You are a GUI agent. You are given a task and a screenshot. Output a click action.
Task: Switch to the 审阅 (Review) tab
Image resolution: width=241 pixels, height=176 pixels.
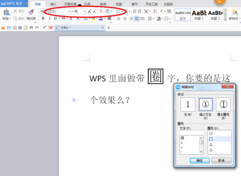pos(103,4)
